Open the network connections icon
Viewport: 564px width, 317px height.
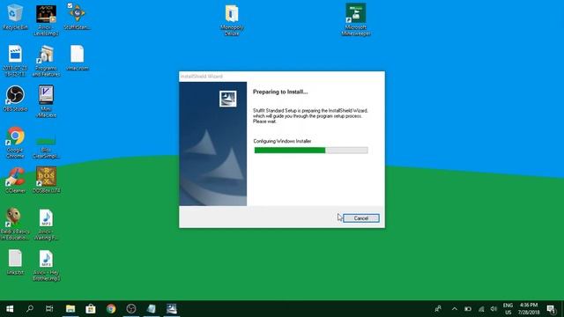click(481, 309)
